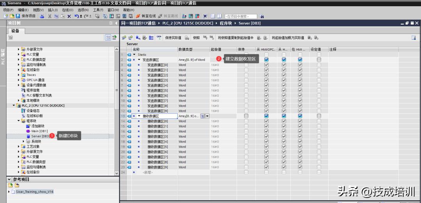
Task: Toggle visible in HMI checkbox for 接收数据区
Action: pos(300,116)
